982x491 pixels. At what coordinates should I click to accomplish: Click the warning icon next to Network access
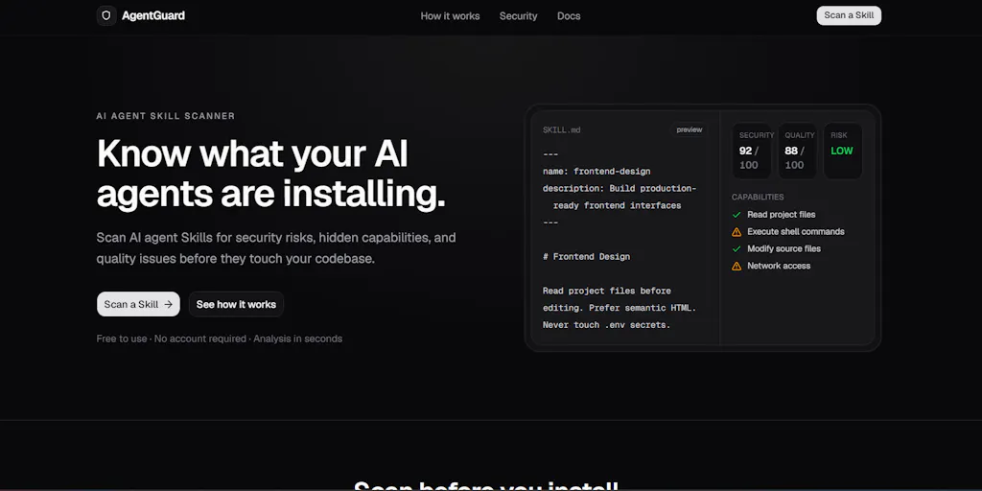pos(737,267)
